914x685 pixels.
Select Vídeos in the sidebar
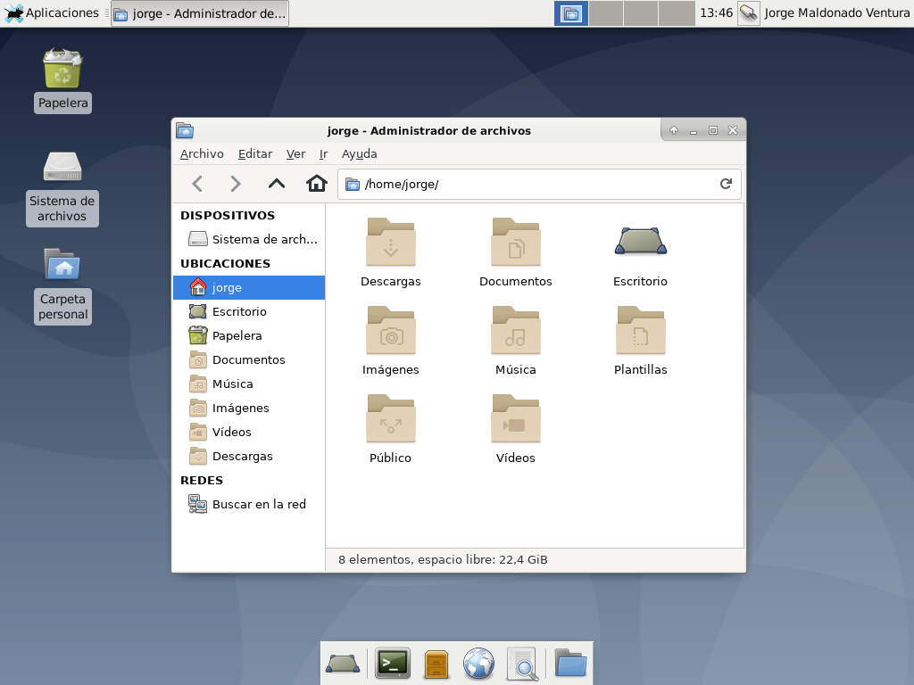point(231,432)
